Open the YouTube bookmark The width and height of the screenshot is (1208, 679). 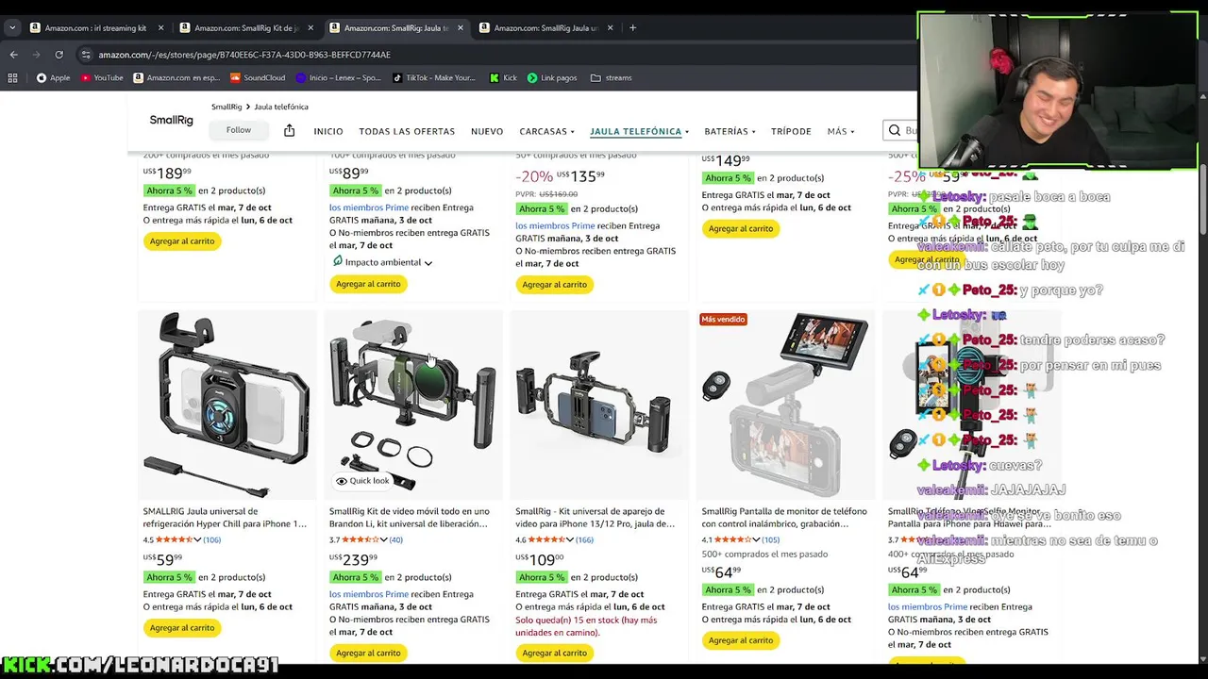tap(102, 77)
